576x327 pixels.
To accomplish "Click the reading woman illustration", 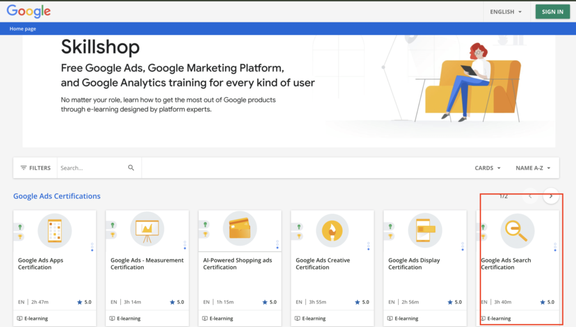I will pos(469,82).
